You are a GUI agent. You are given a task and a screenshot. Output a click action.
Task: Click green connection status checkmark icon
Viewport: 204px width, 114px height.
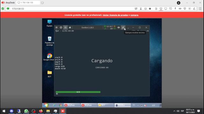pyautogui.click(x=3, y=9)
